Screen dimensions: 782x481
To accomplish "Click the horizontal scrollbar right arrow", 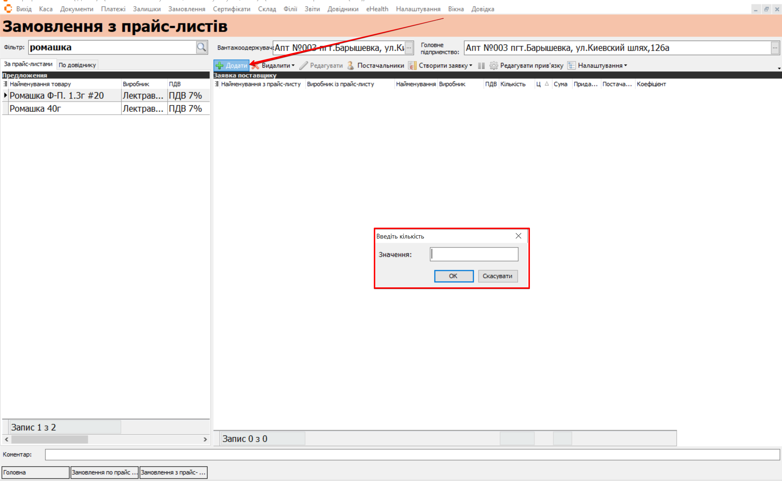I will coord(205,439).
